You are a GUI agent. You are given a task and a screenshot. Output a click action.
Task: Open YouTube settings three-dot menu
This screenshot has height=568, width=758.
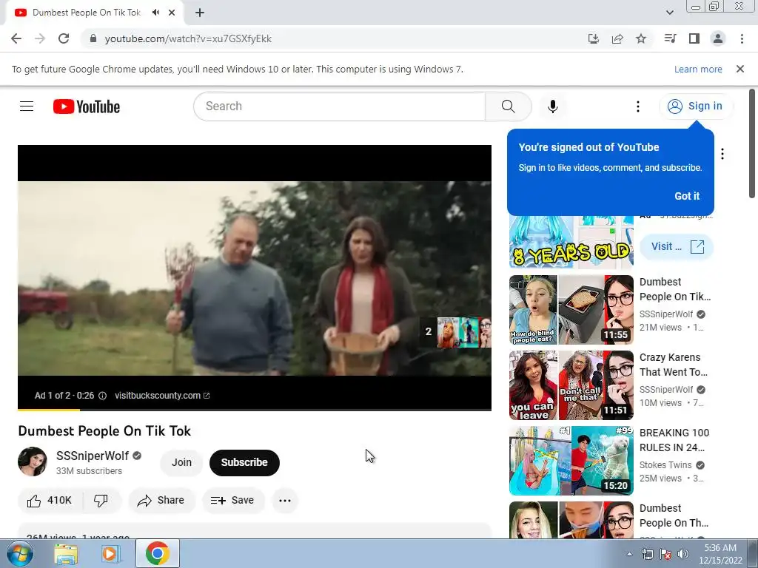point(637,106)
